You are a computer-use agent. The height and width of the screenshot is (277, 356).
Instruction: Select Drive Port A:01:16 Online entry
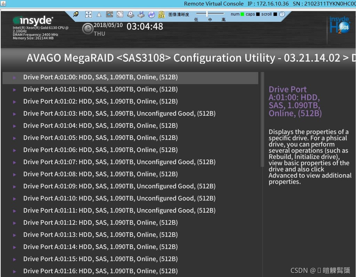100,271
